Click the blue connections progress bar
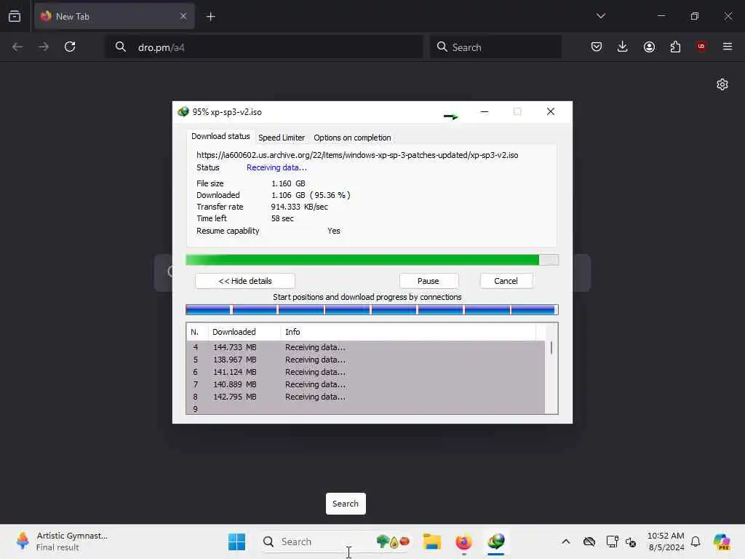Image resolution: width=745 pixels, height=559 pixels. click(x=372, y=310)
